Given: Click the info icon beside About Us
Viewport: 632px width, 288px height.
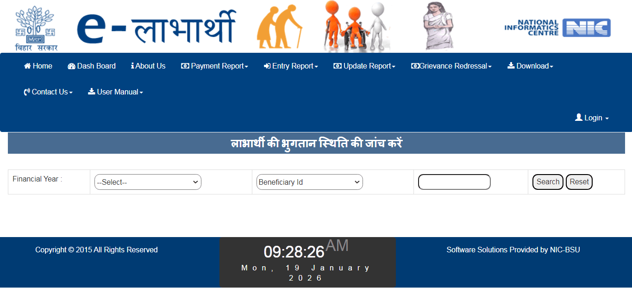Looking at the screenshot, I should [x=133, y=66].
